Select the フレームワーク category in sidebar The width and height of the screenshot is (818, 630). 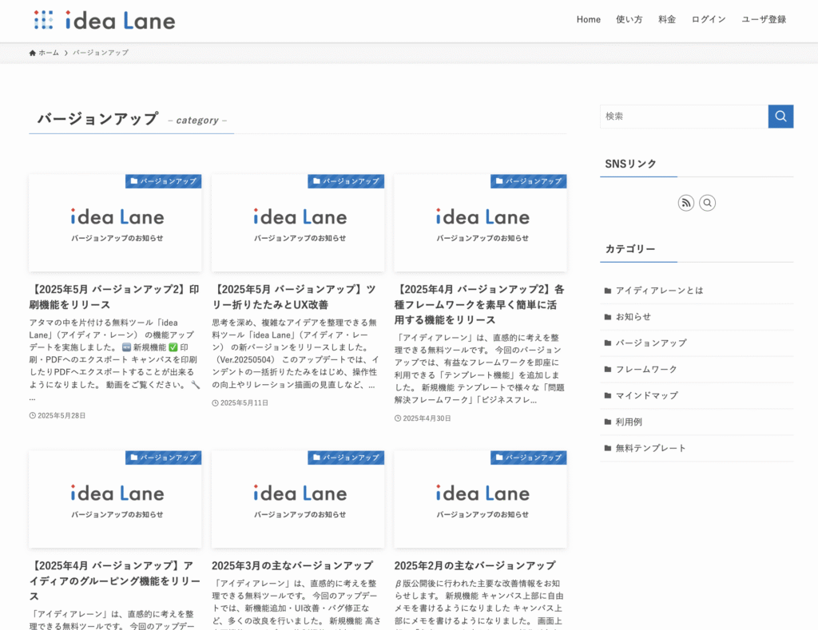pyautogui.click(x=645, y=370)
